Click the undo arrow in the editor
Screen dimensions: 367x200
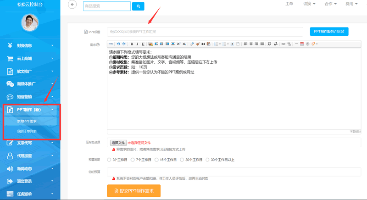(x=118, y=44)
